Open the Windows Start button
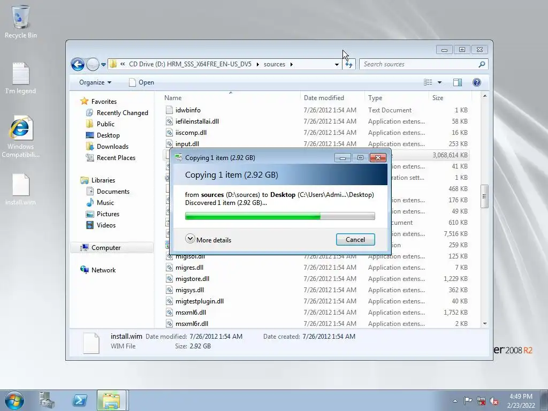 (x=14, y=400)
